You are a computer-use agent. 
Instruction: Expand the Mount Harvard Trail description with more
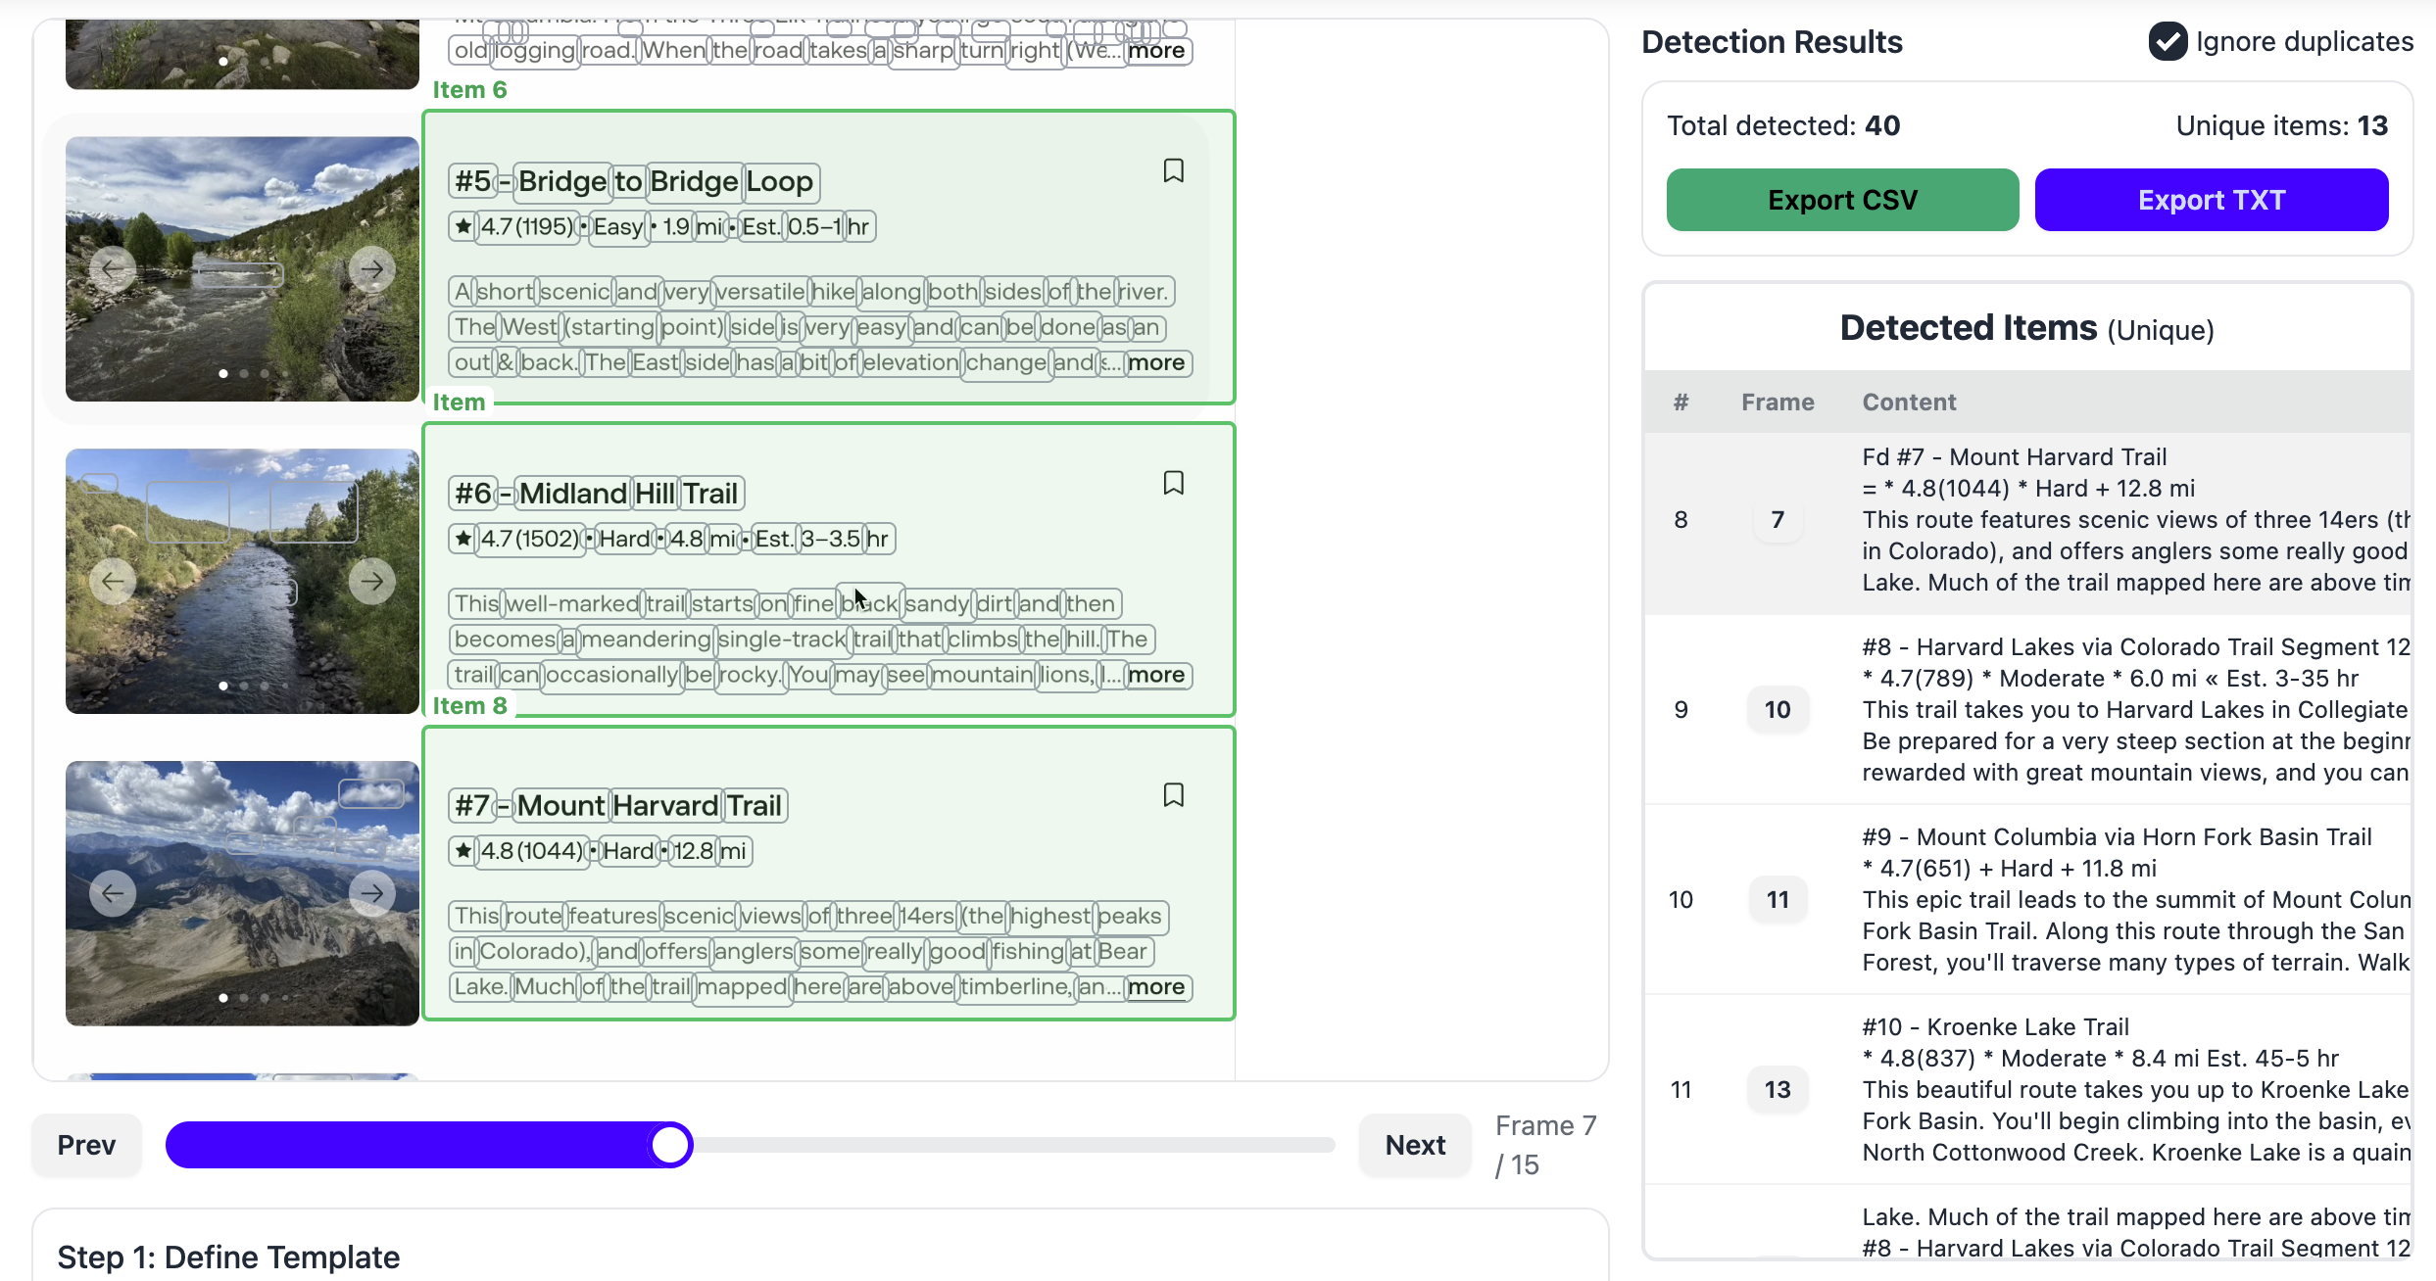[x=1157, y=987]
